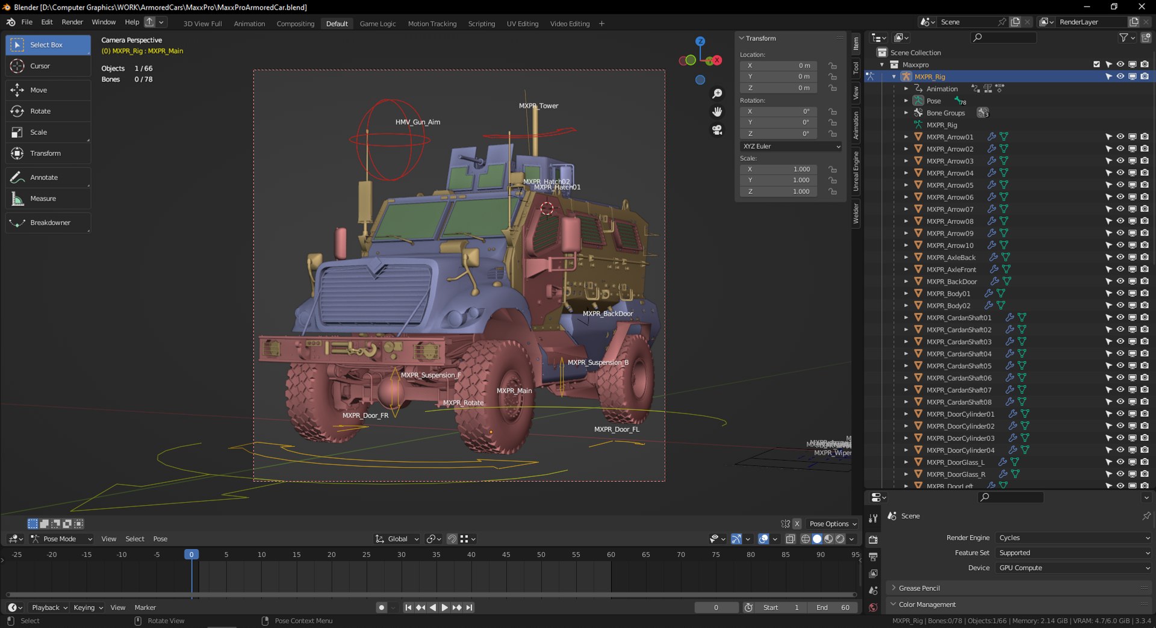The width and height of the screenshot is (1156, 628).
Task: Toggle auto keying record button
Action: tap(381, 608)
